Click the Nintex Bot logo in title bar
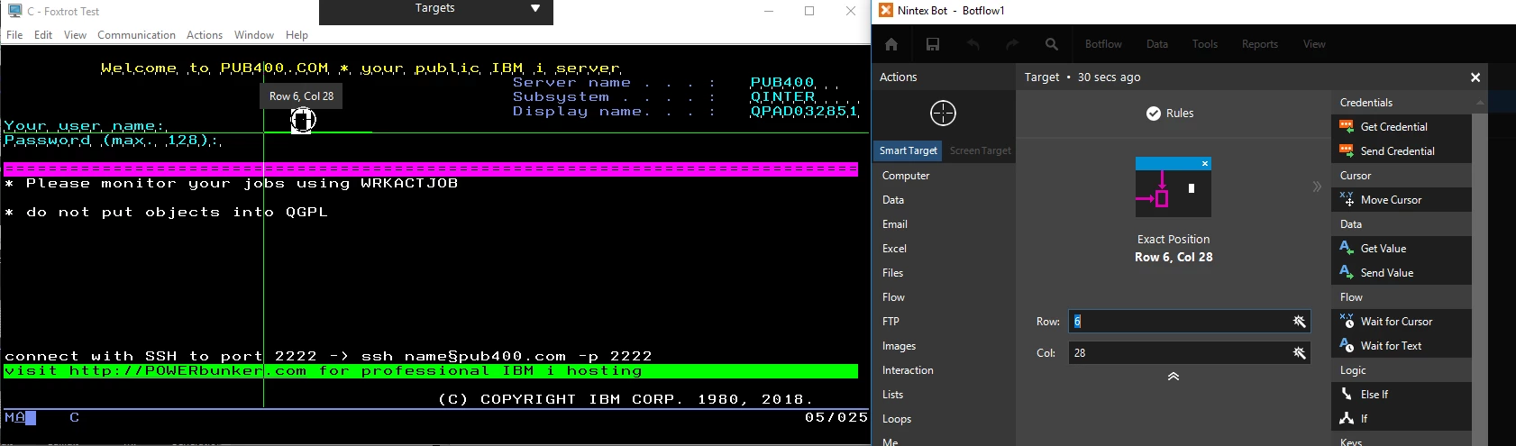 [886, 11]
